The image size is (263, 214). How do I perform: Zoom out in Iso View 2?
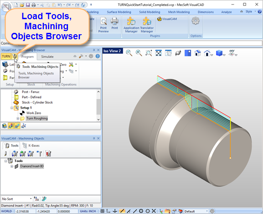coord(129,53)
